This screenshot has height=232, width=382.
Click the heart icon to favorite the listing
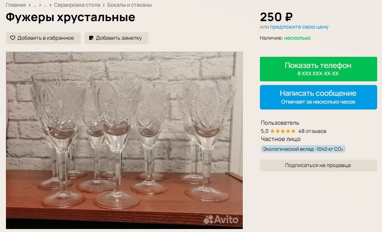[13, 38]
